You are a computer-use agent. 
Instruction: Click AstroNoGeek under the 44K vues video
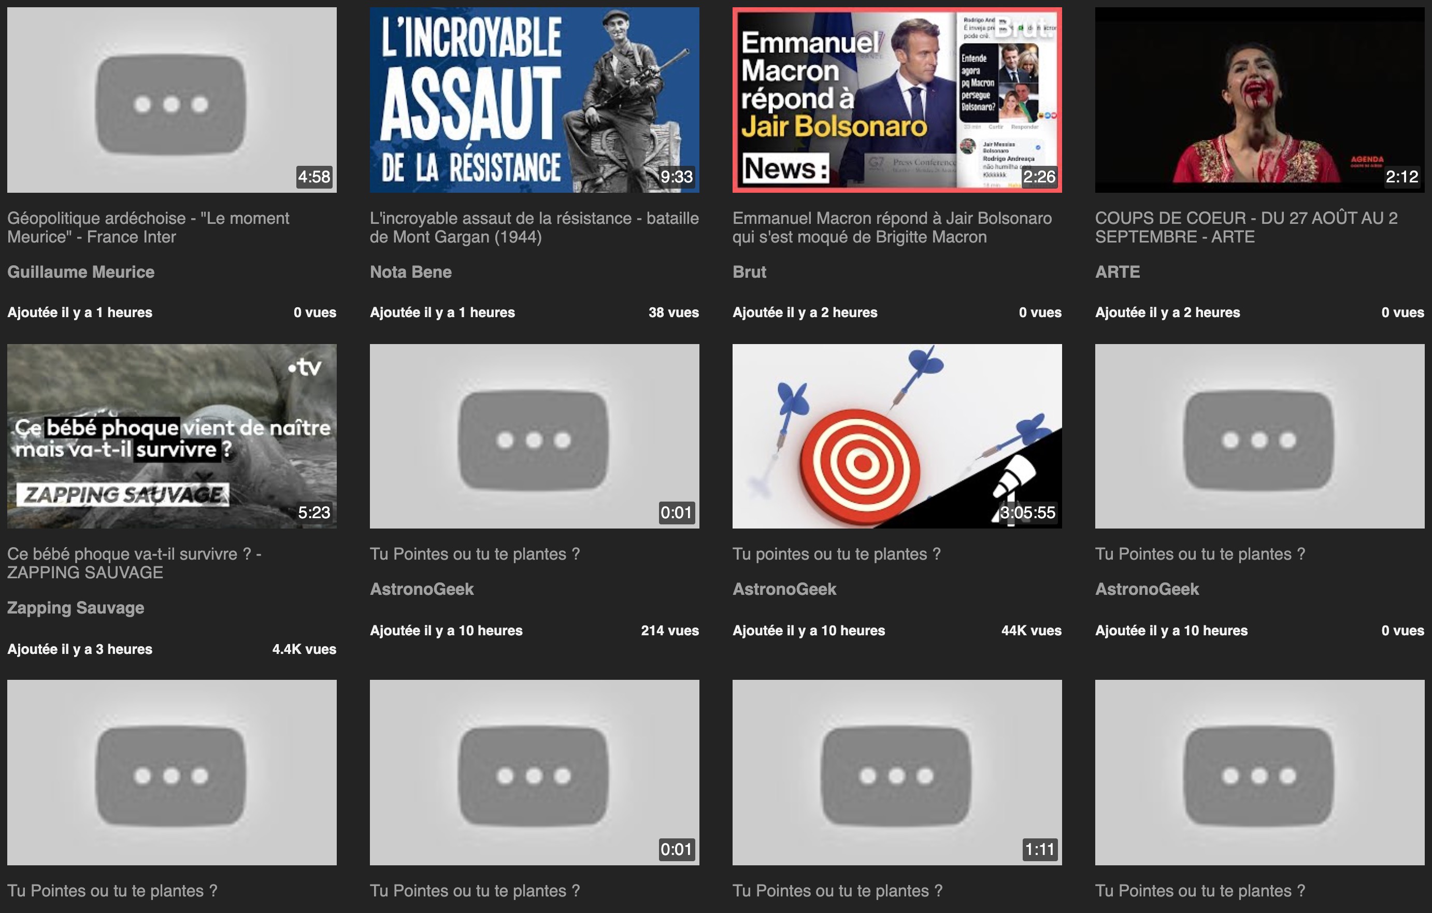click(784, 589)
